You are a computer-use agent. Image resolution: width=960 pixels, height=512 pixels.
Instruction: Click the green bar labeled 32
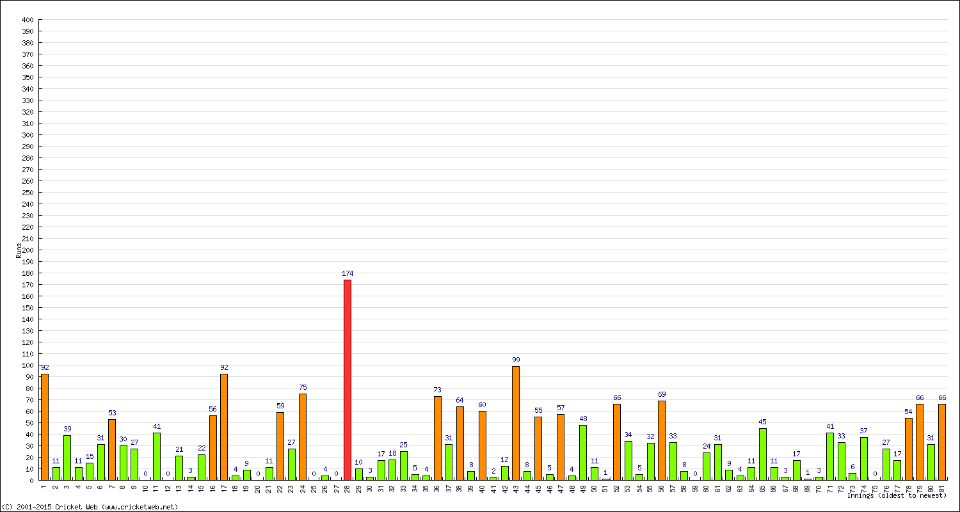tap(651, 461)
